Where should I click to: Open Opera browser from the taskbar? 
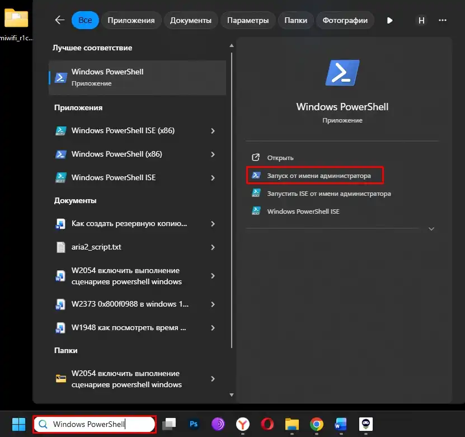coord(267,424)
